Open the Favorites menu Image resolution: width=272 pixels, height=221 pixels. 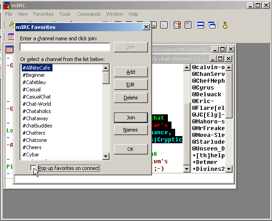[x=43, y=14]
